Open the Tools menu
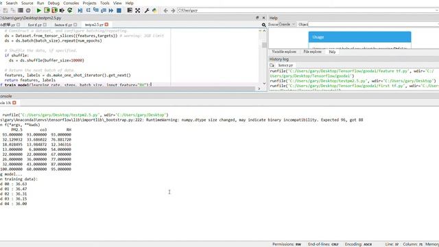This screenshot has height=247, width=439. 105,3
